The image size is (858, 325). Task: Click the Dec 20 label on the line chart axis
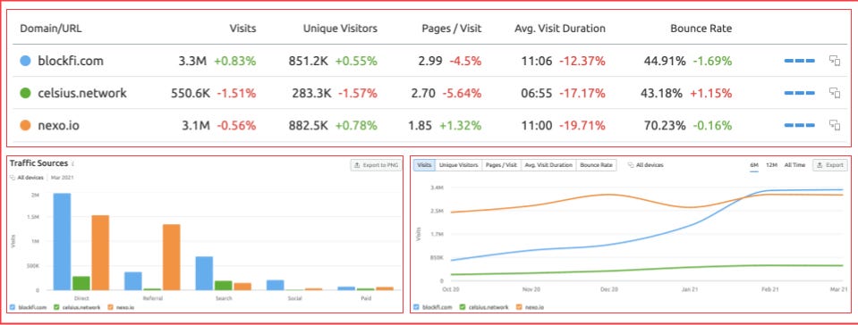click(609, 288)
